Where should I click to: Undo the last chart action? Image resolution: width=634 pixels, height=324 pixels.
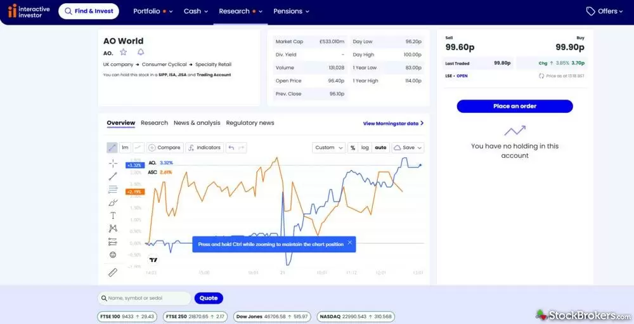click(231, 148)
